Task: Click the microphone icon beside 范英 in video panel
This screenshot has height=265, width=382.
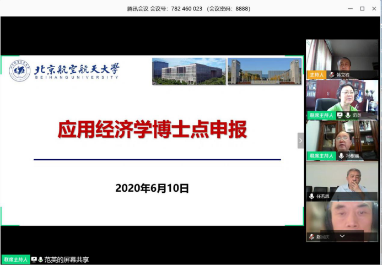Action: point(347,115)
